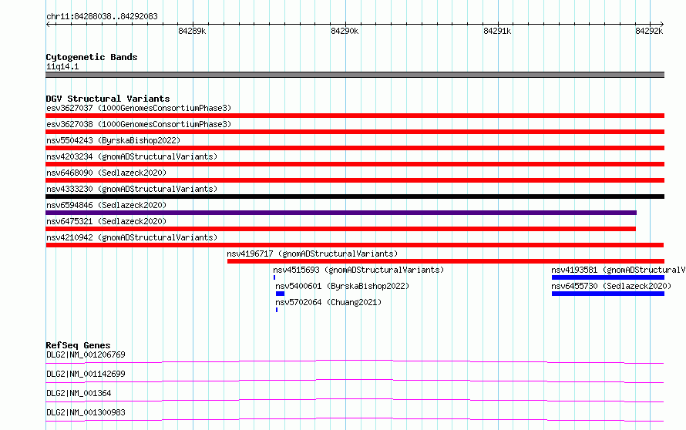Image resolution: width=686 pixels, height=430 pixels.
Task: Click variant label nsv5504243 (ByrskaBishop2022)
Action: coord(113,140)
